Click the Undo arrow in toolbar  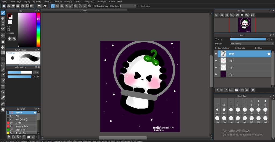click(x=39, y=6)
